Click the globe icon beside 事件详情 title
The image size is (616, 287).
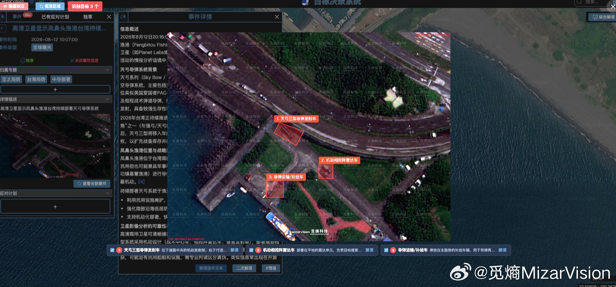click(x=124, y=17)
